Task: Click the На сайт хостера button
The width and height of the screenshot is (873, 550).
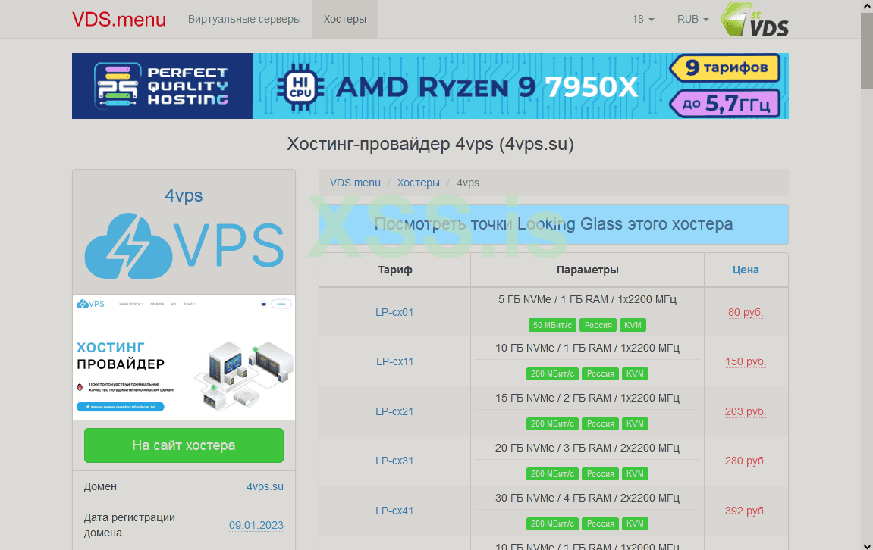Action: (x=184, y=445)
